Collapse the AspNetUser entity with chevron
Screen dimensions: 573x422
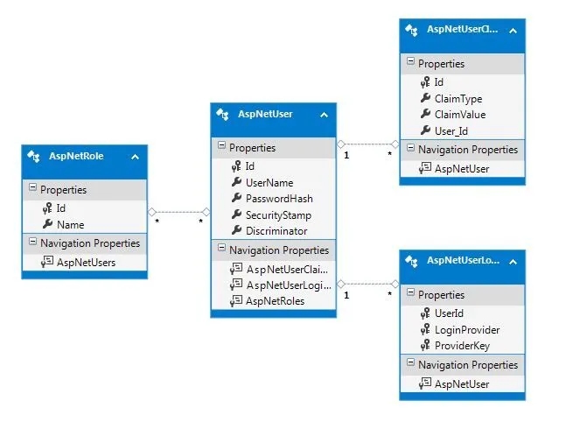[325, 116]
